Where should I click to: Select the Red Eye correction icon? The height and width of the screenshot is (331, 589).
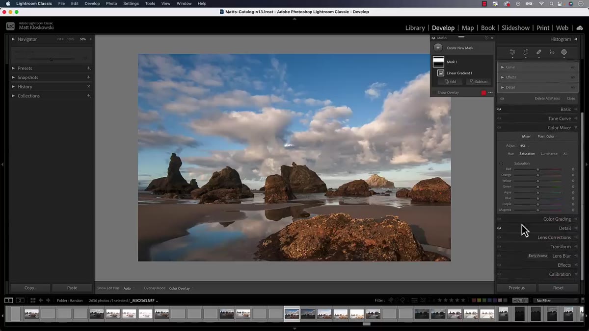pyautogui.click(x=552, y=52)
